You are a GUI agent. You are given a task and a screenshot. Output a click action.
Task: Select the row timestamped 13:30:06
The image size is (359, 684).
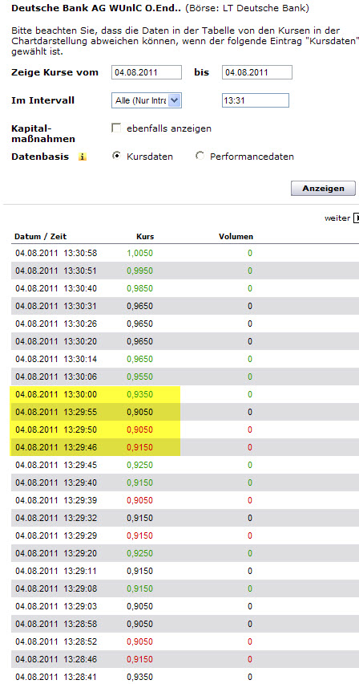[185, 377]
